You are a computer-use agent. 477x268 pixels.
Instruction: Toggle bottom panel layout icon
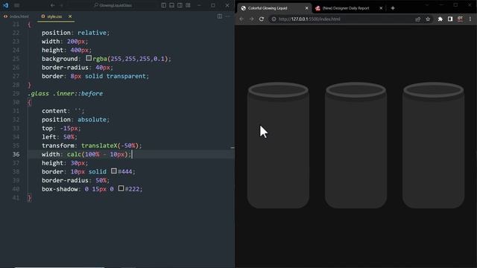point(172,5)
